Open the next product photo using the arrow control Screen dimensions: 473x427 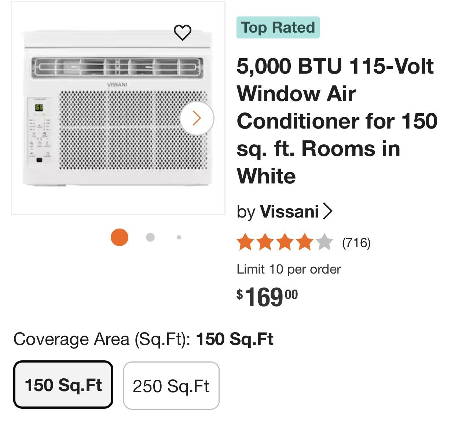click(197, 118)
